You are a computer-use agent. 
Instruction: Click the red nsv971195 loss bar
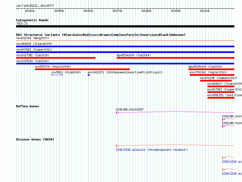216,81
